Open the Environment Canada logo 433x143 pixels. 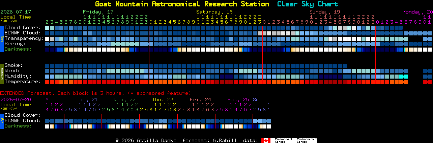pos(289,140)
